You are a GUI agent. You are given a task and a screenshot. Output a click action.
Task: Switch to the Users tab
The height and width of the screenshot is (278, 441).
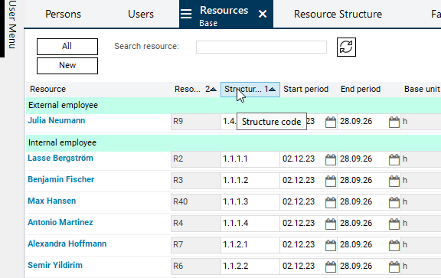141,14
